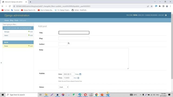The image size is (173, 97).
Task: Open the Status dropdown
Action: pos(64,87)
